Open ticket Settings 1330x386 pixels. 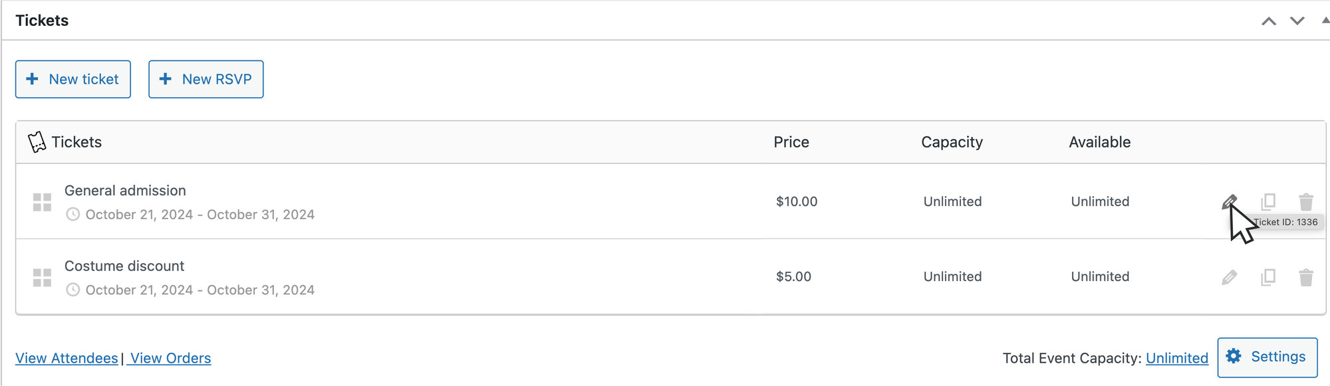pos(1267,357)
